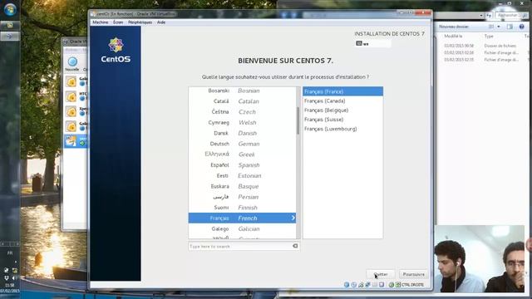
Task: Select Cymraeg Welsh language
Action: pyautogui.click(x=242, y=123)
